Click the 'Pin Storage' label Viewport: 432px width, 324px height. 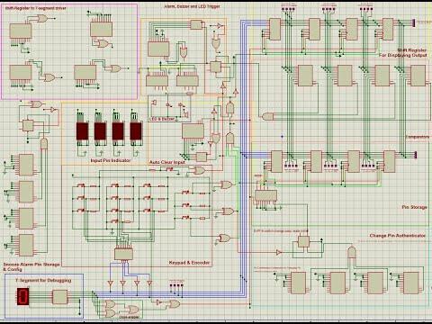(x=414, y=207)
